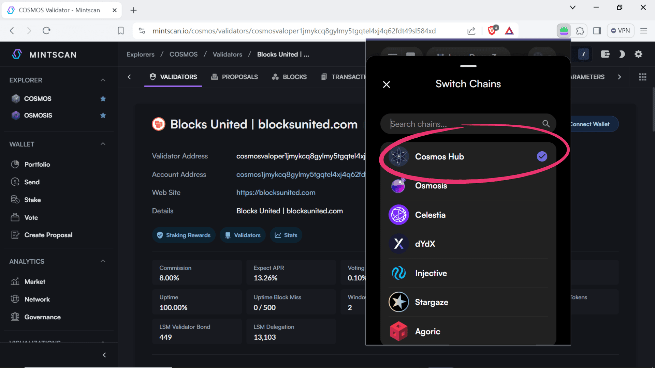Click Explorers breadcrumb link

141,55
